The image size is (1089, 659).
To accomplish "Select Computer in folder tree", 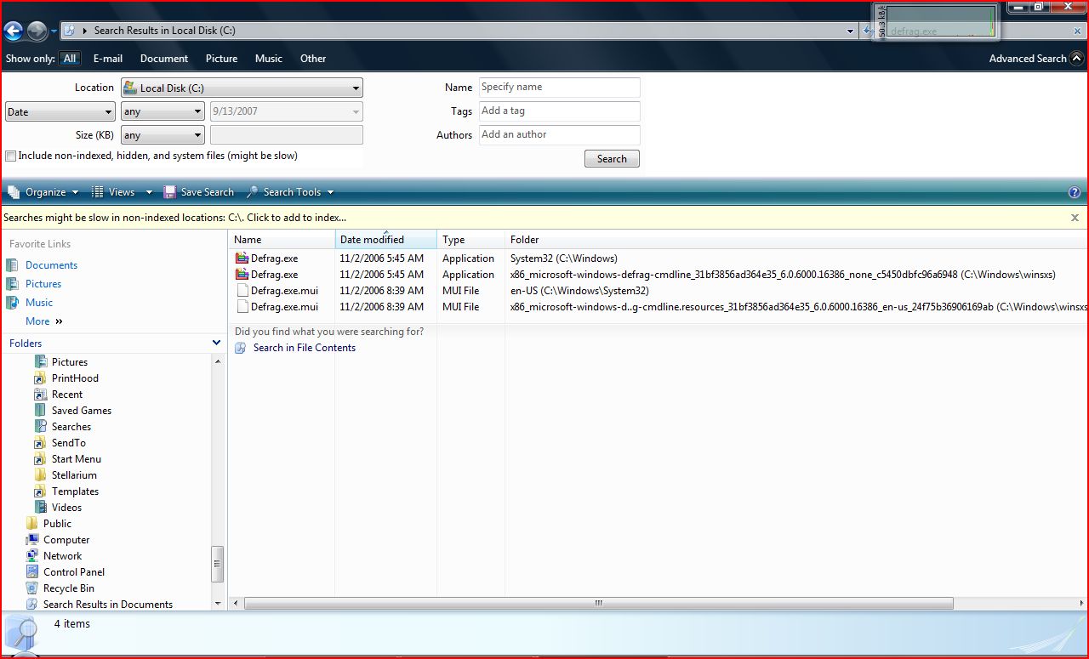I will 66,540.
